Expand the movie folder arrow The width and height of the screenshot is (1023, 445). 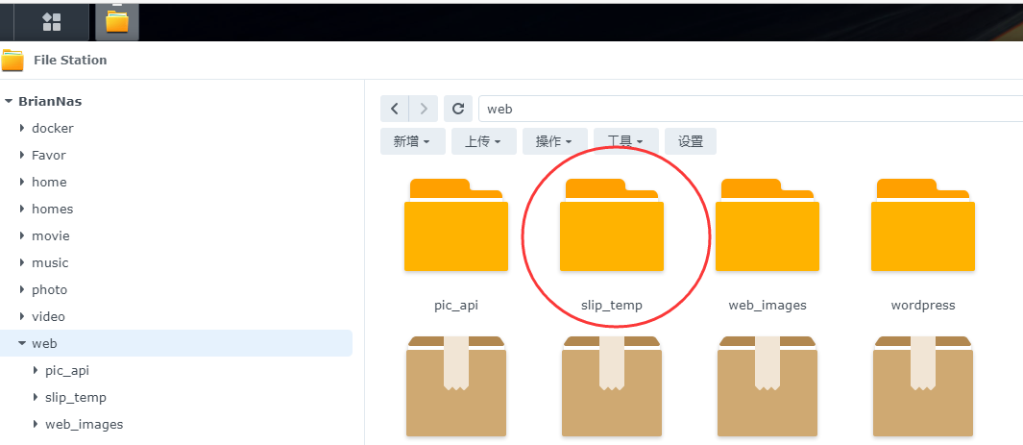(x=22, y=235)
